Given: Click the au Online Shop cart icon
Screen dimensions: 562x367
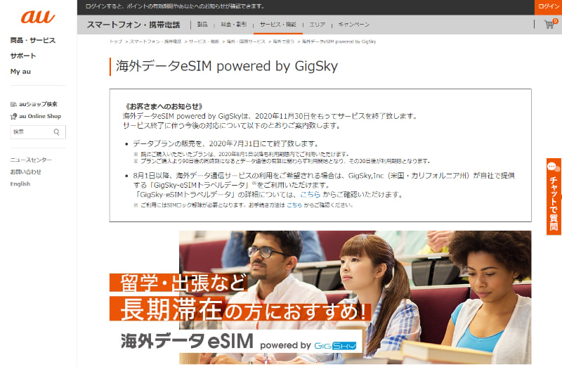Looking at the screenshot, I should (x=13, y=116).
